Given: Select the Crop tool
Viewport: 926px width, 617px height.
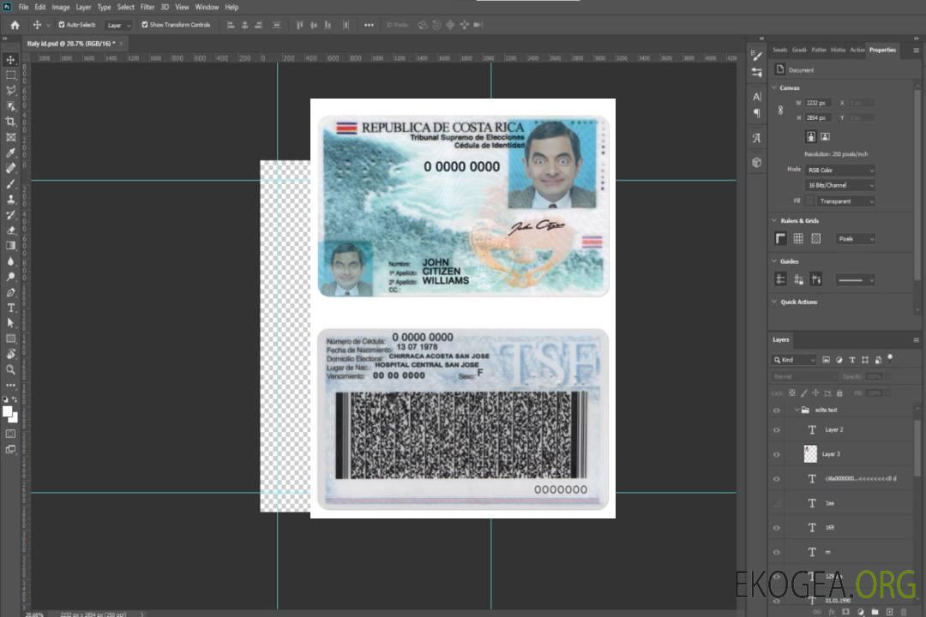Looking at the screenshot, I should pyautogui.click(x=11, y=122).
